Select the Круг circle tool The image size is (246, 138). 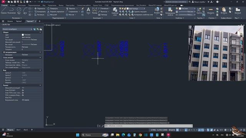(19, 11)
